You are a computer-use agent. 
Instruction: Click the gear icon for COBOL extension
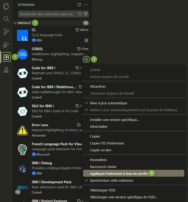pos(86,59)
